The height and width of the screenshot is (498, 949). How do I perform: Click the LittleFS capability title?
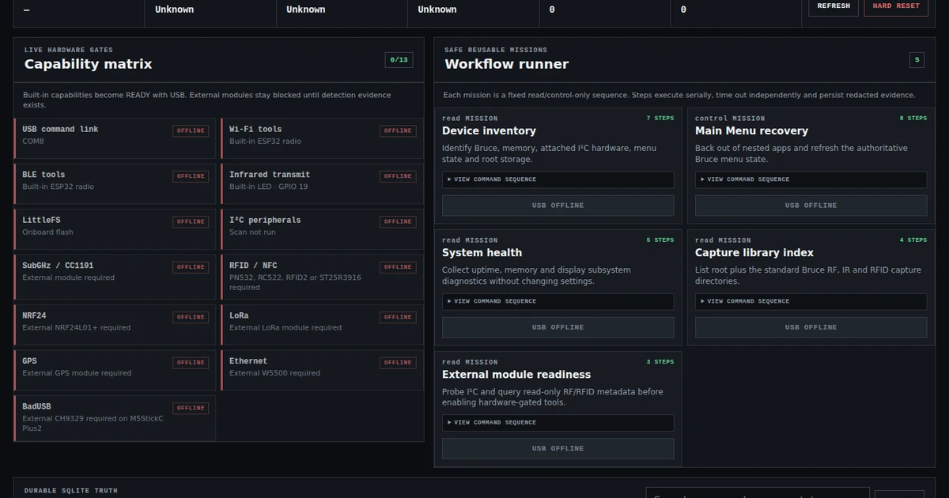[40, 221]
